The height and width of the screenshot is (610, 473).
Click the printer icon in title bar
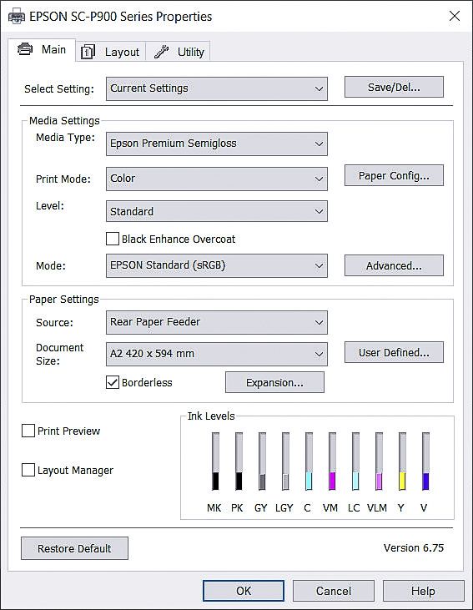(x=16, y=17)
